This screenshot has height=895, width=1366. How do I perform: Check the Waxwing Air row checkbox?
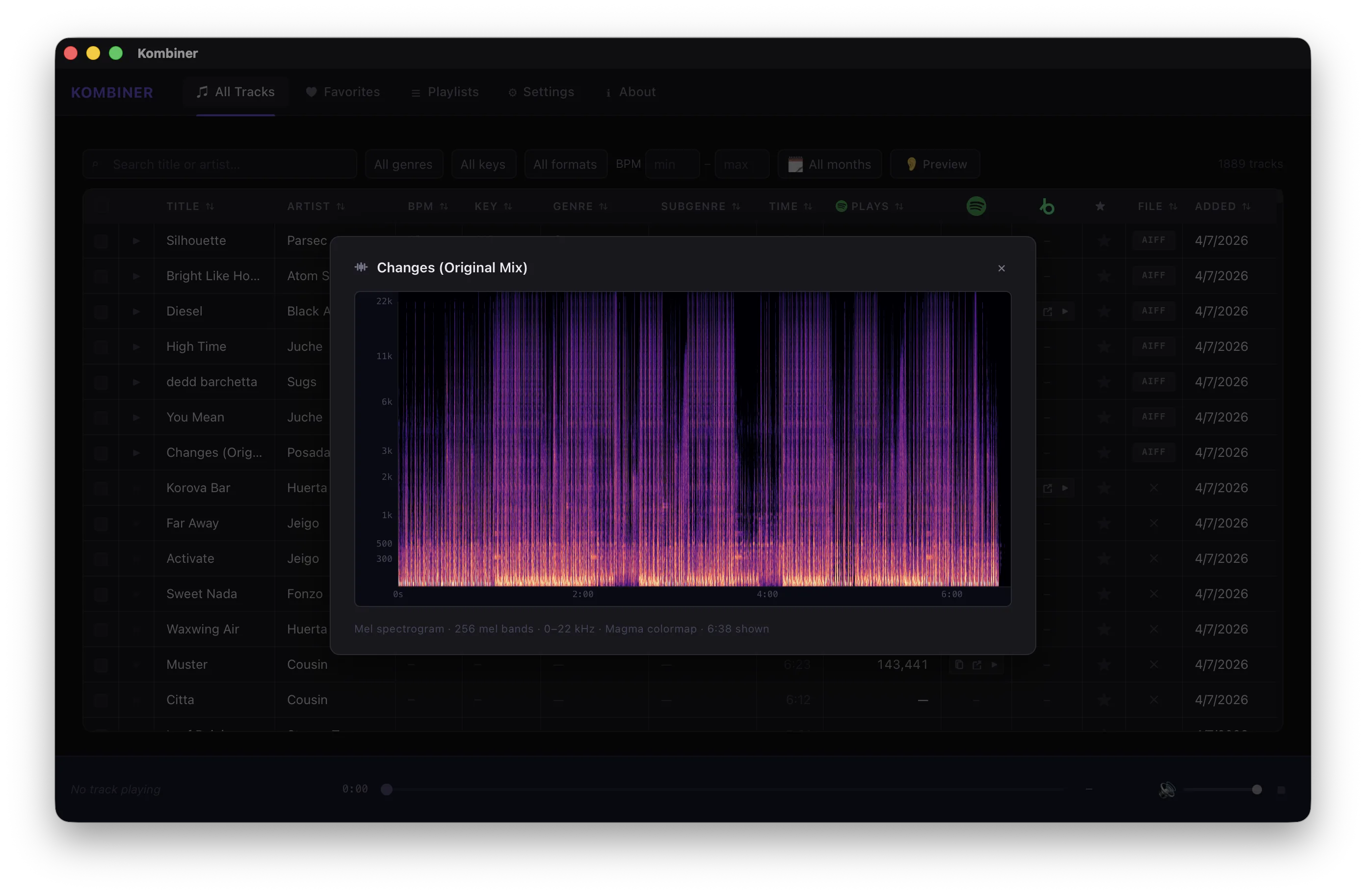(x=101, y=630)
